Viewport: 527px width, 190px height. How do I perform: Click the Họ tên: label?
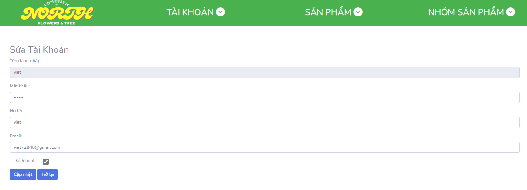tap(17, 111)
